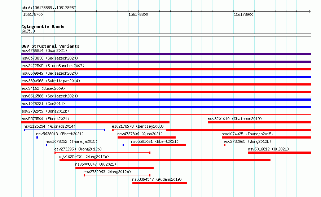
Task: Select the red bar under nsv4737806
Action: (146, 137)
